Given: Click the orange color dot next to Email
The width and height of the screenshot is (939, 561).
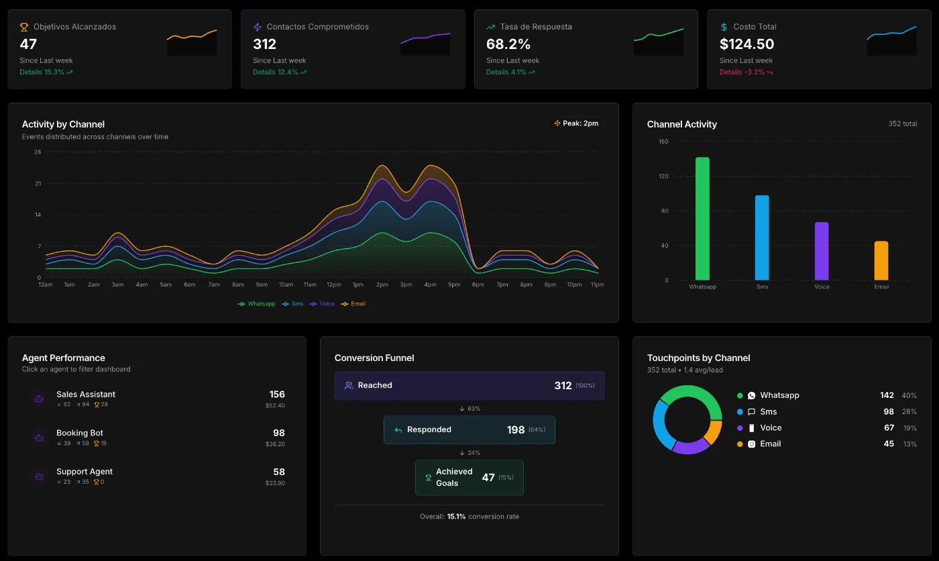Looking at the screenshot, I should (740, 444).
